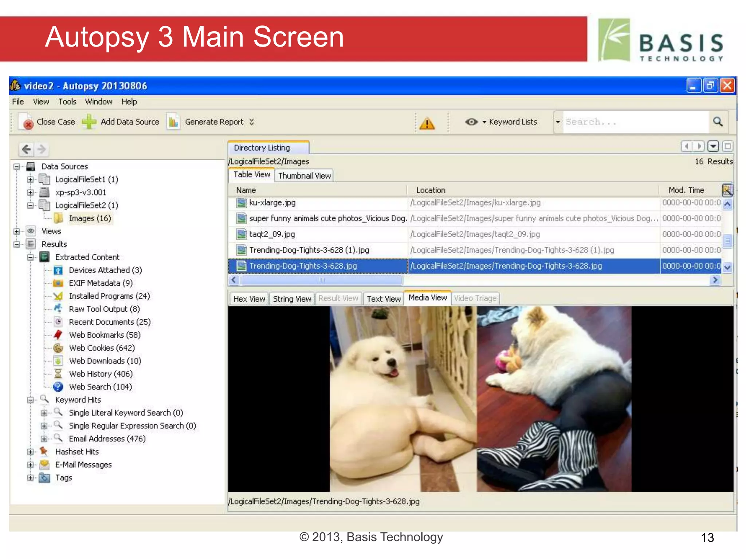
Task: Switch to the Thumbnail View tab
Action: [x=305, y=176]
